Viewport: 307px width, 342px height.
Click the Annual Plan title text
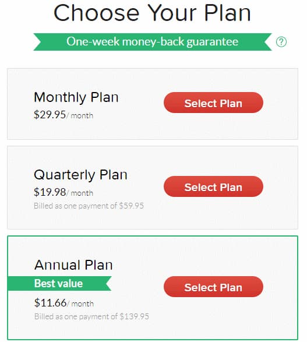pos(73,265)
